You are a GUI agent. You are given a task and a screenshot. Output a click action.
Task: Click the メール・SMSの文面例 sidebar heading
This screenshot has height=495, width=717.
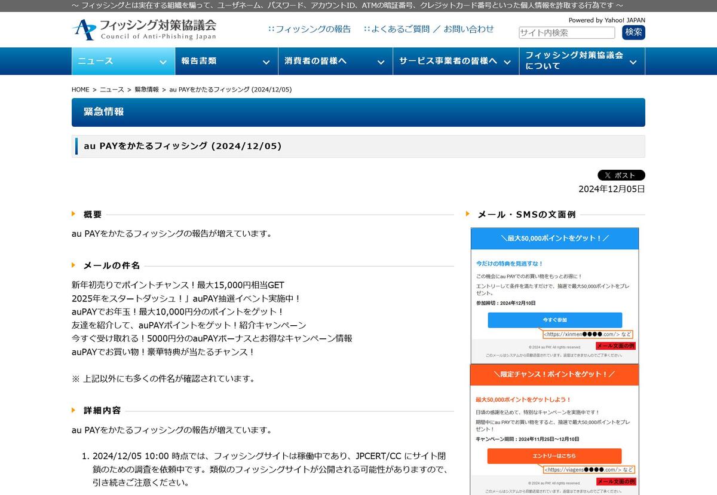point(526,214)
